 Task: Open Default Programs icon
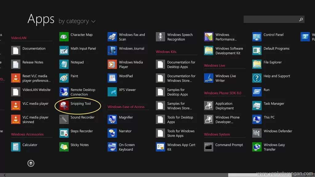(x=257, y=51)
